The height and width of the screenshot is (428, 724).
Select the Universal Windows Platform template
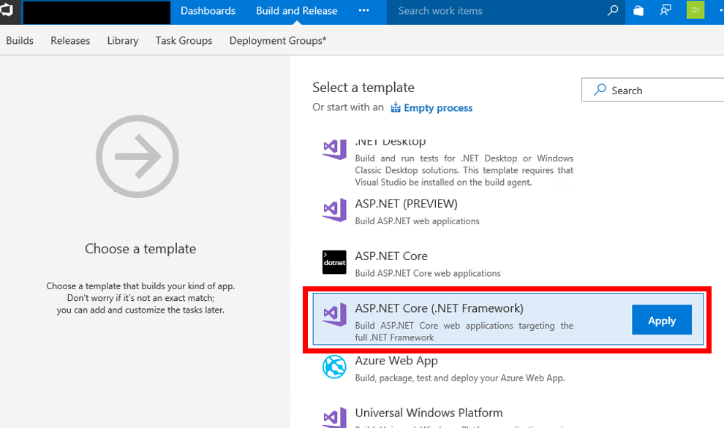pos(429,413)
